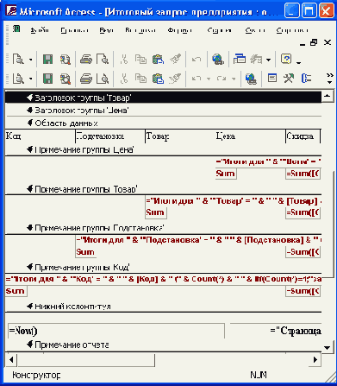Image resolution: width=337 pixels, height=386 pixels.
Task: Open the hyperlink globe icon in top toolbar
Action: 218,60
